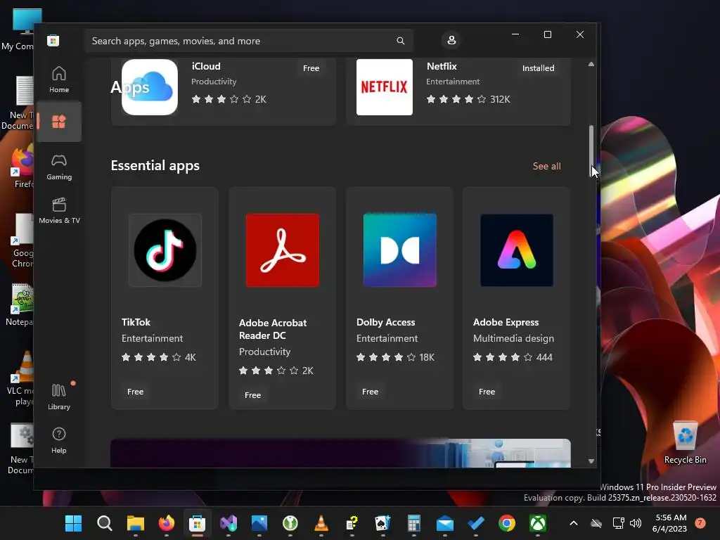Expand the hidden system tray icons chevron
The height and width of the screenshot is (540, 720).
click(x=574, y=523)
